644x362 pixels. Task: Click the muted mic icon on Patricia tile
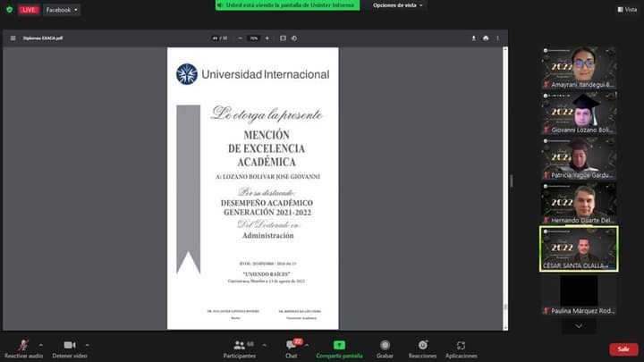click(x=546, y=175)
